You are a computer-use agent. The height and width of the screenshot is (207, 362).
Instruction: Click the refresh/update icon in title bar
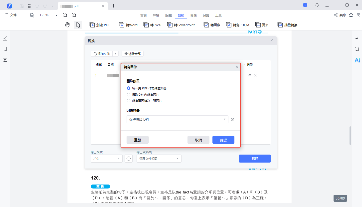coord(317,5)
